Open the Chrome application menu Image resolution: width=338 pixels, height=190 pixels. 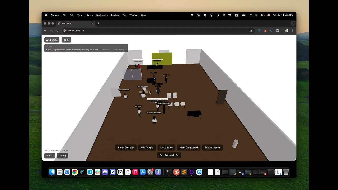[x=55, y=15]
